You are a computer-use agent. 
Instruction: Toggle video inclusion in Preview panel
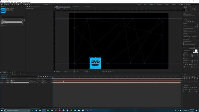coord(192,27)
